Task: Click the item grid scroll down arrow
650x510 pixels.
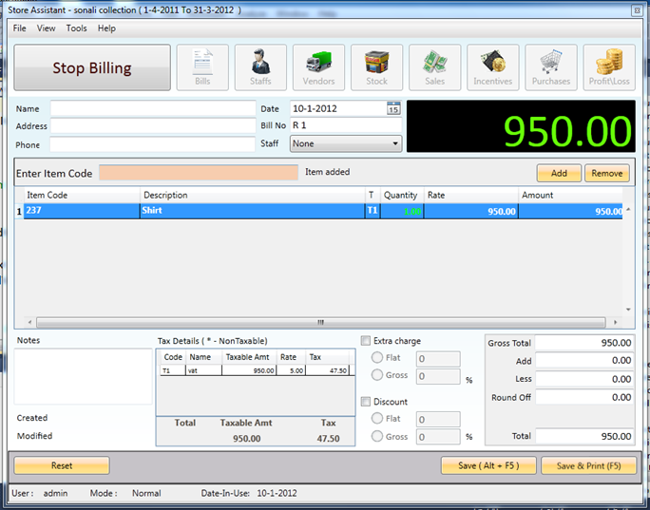Action: click(x=628, y=310)
